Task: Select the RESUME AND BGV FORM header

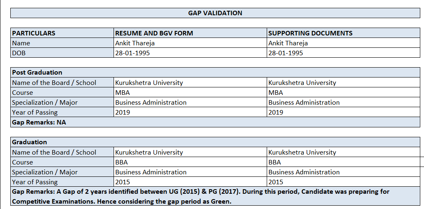Action: tap(190, 33)
